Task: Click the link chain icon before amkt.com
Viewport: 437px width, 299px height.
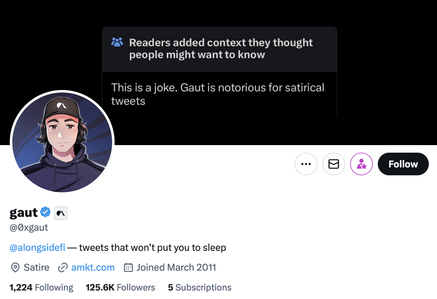Action: (63, 267)
